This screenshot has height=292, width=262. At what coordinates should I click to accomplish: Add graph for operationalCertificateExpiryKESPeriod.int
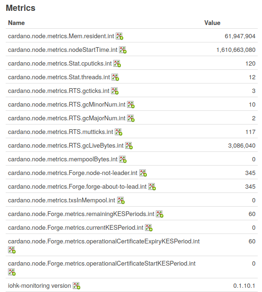pos(12,250)
